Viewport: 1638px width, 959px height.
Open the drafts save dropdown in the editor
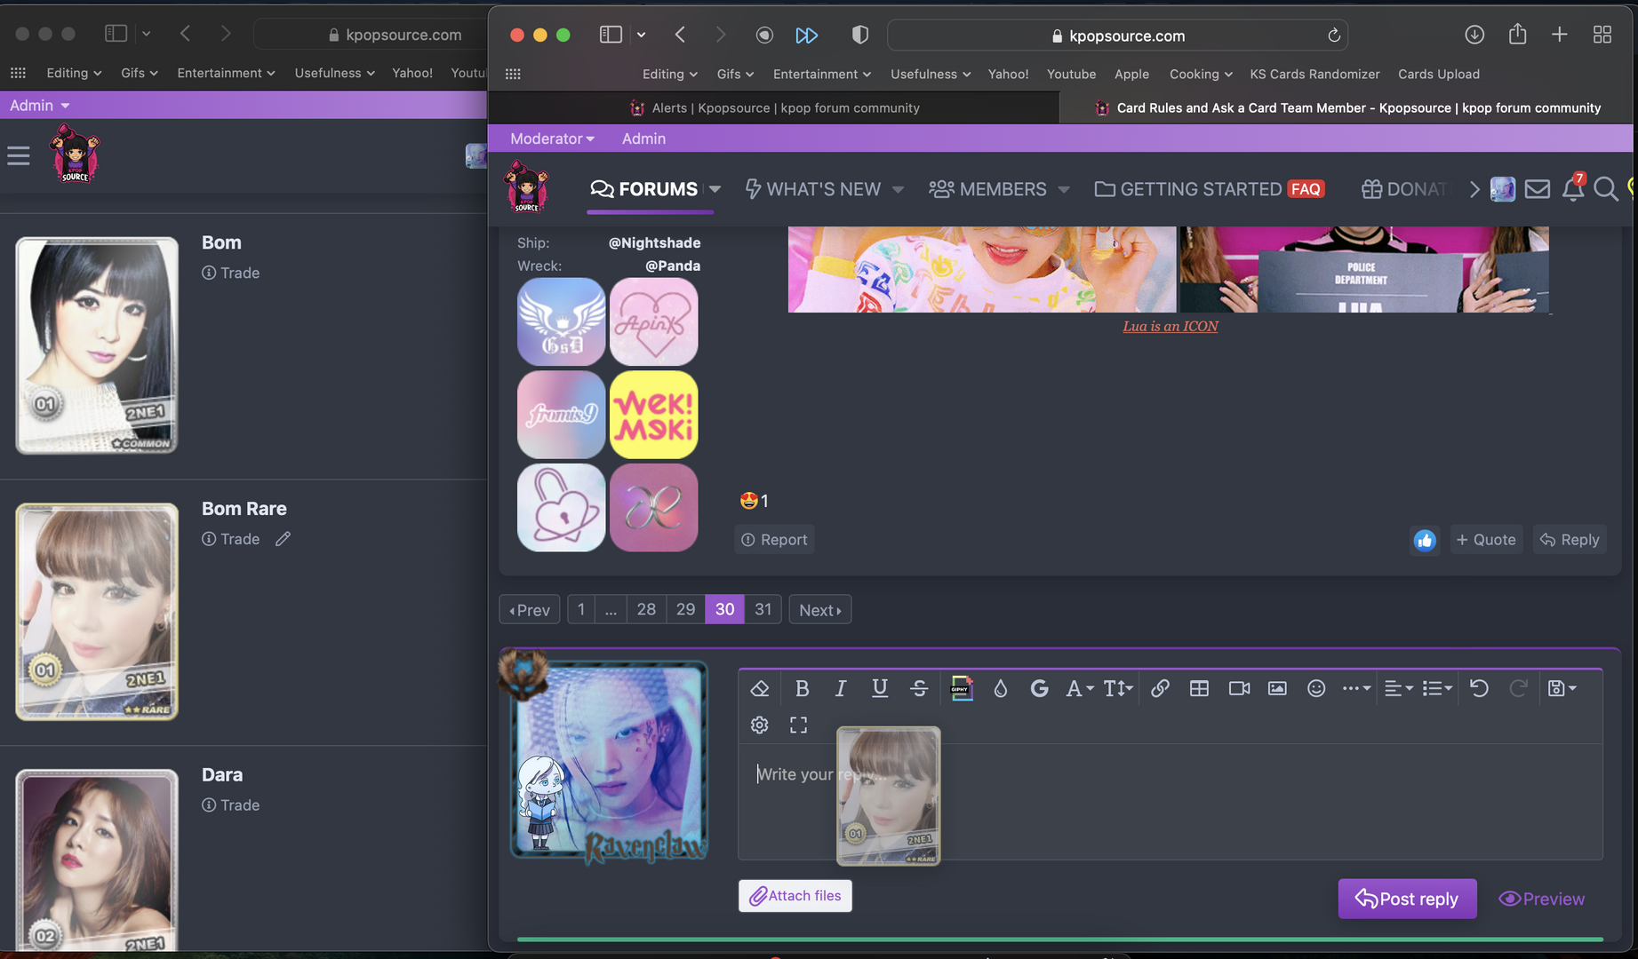coord(1562,688)
